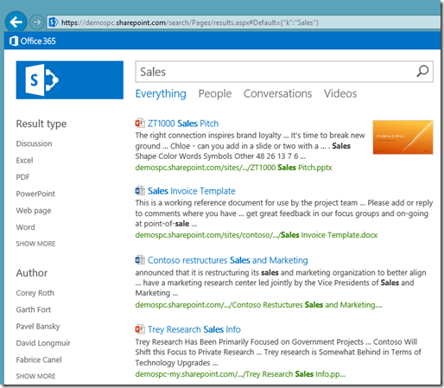Click the Office 365 logo

coord(33,41)
